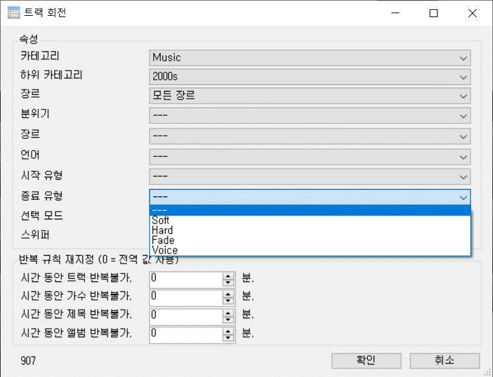Open the 언어 dropdown
The image size is (493, 377).
coord(310,157)
